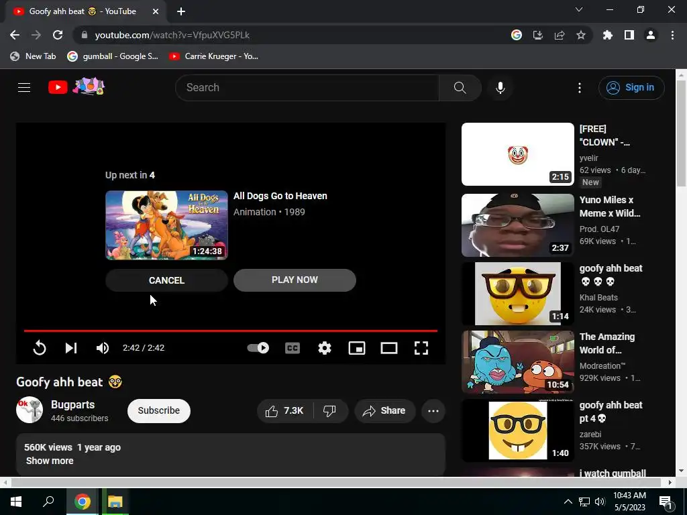This screenshot has width=687, height=515.
Task: Click the search magnifier button
Action: coord(460,88)
